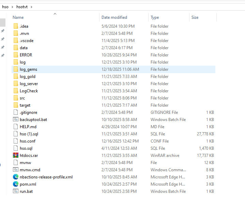Select the data folder icon

tap(16, 48)
